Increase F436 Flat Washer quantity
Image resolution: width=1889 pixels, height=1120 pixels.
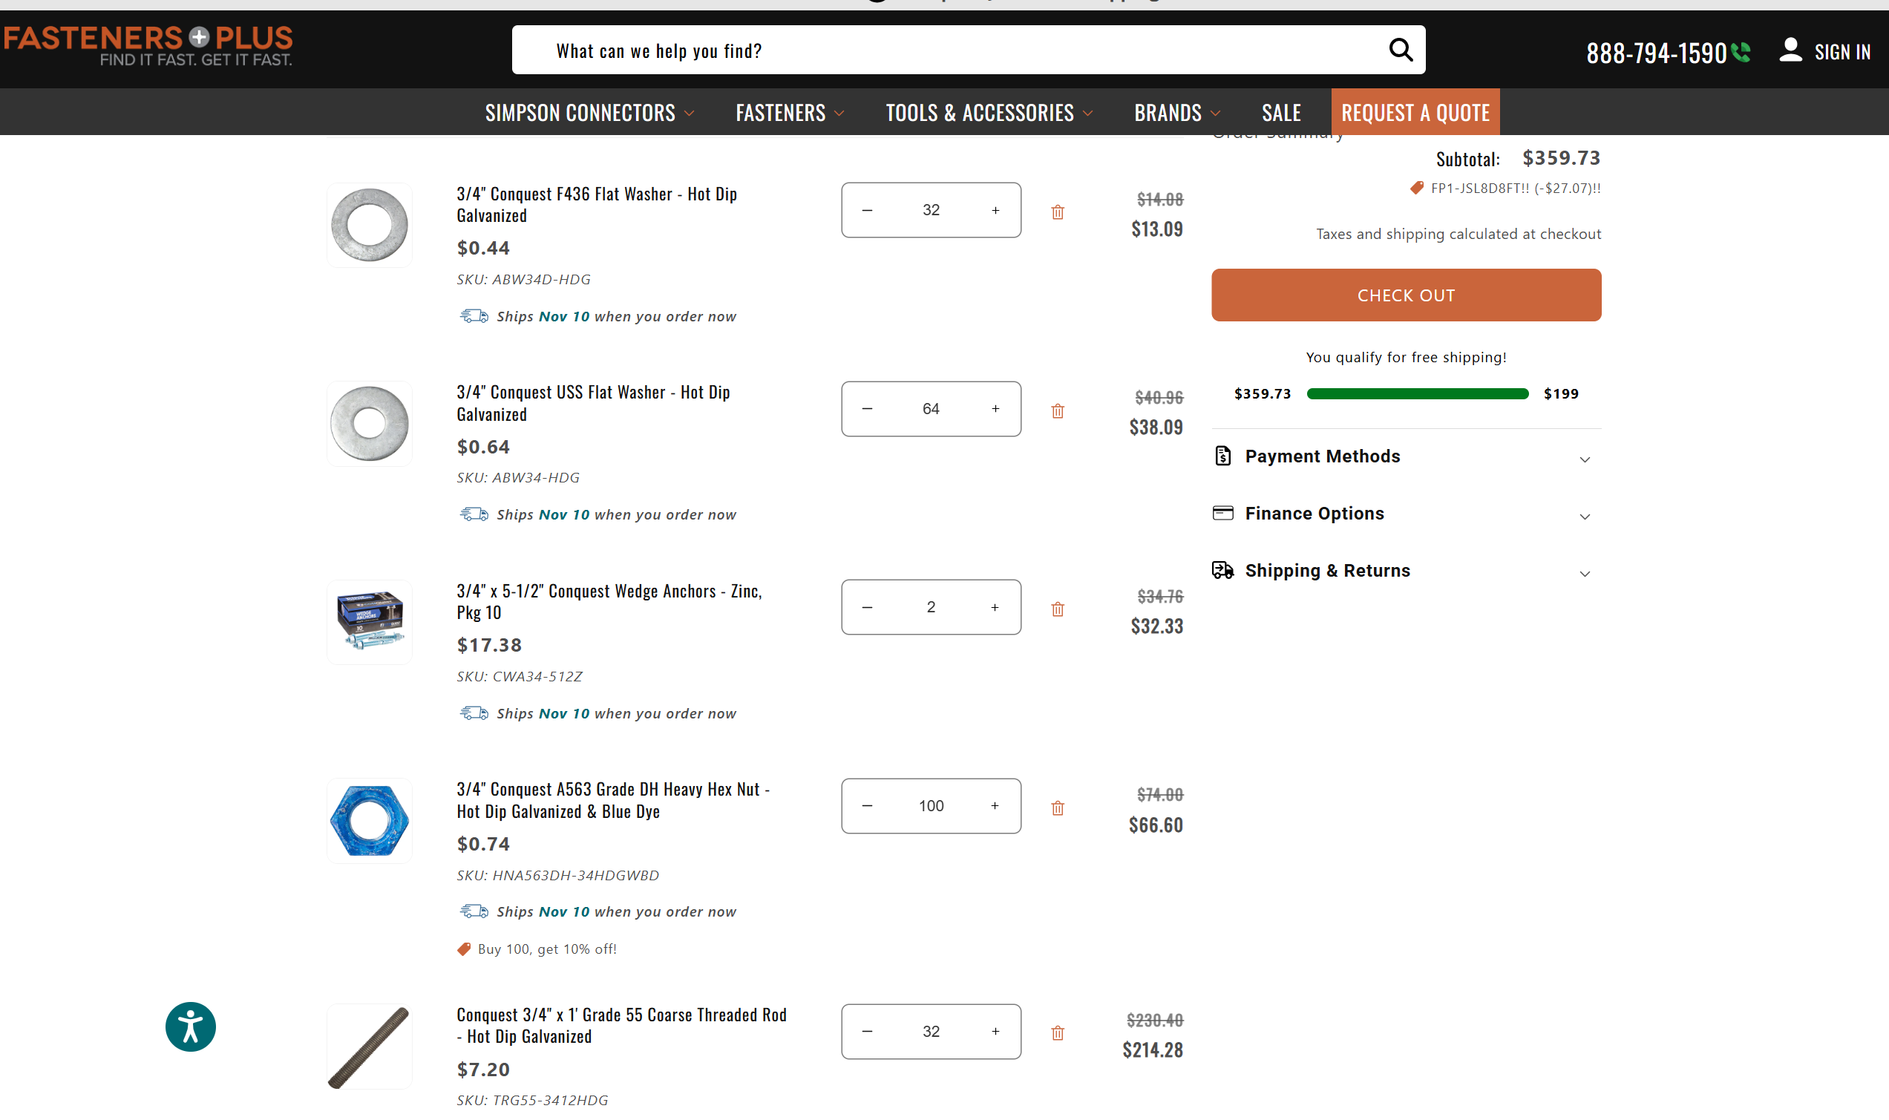coord(995,210)
